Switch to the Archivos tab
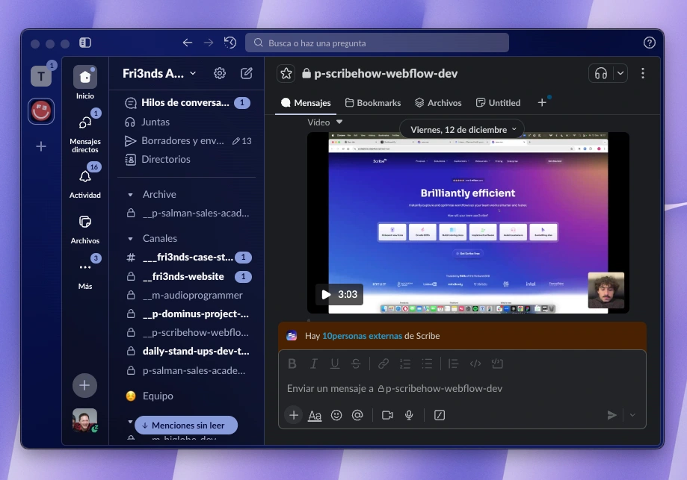This screenshot has height=480, width=687. [438, 103]
